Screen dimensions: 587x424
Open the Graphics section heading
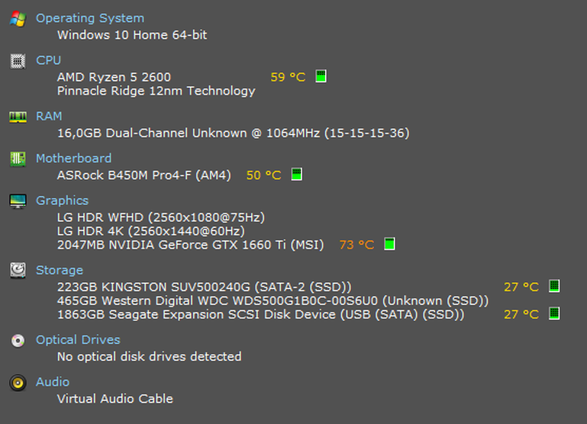click(x=62, y=201)
